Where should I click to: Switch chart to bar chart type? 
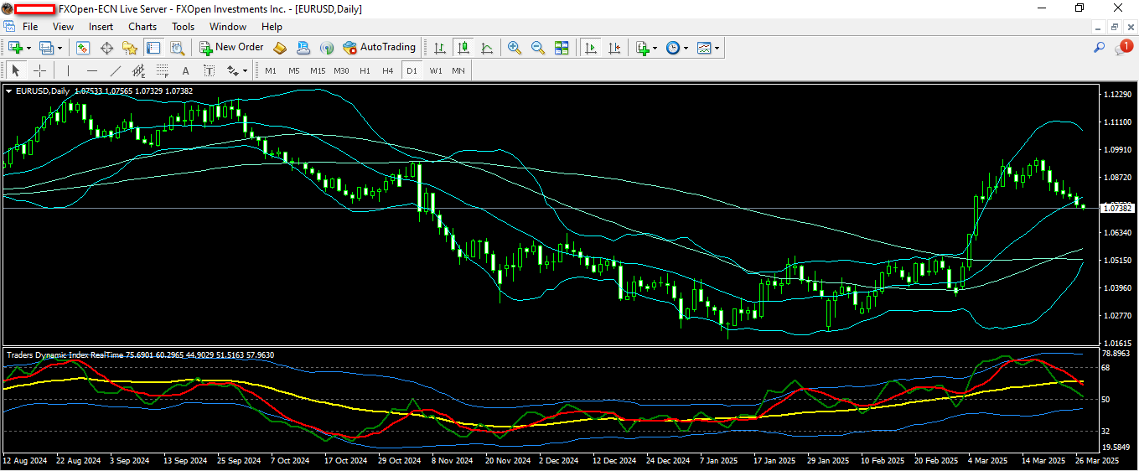pos(440,48)
